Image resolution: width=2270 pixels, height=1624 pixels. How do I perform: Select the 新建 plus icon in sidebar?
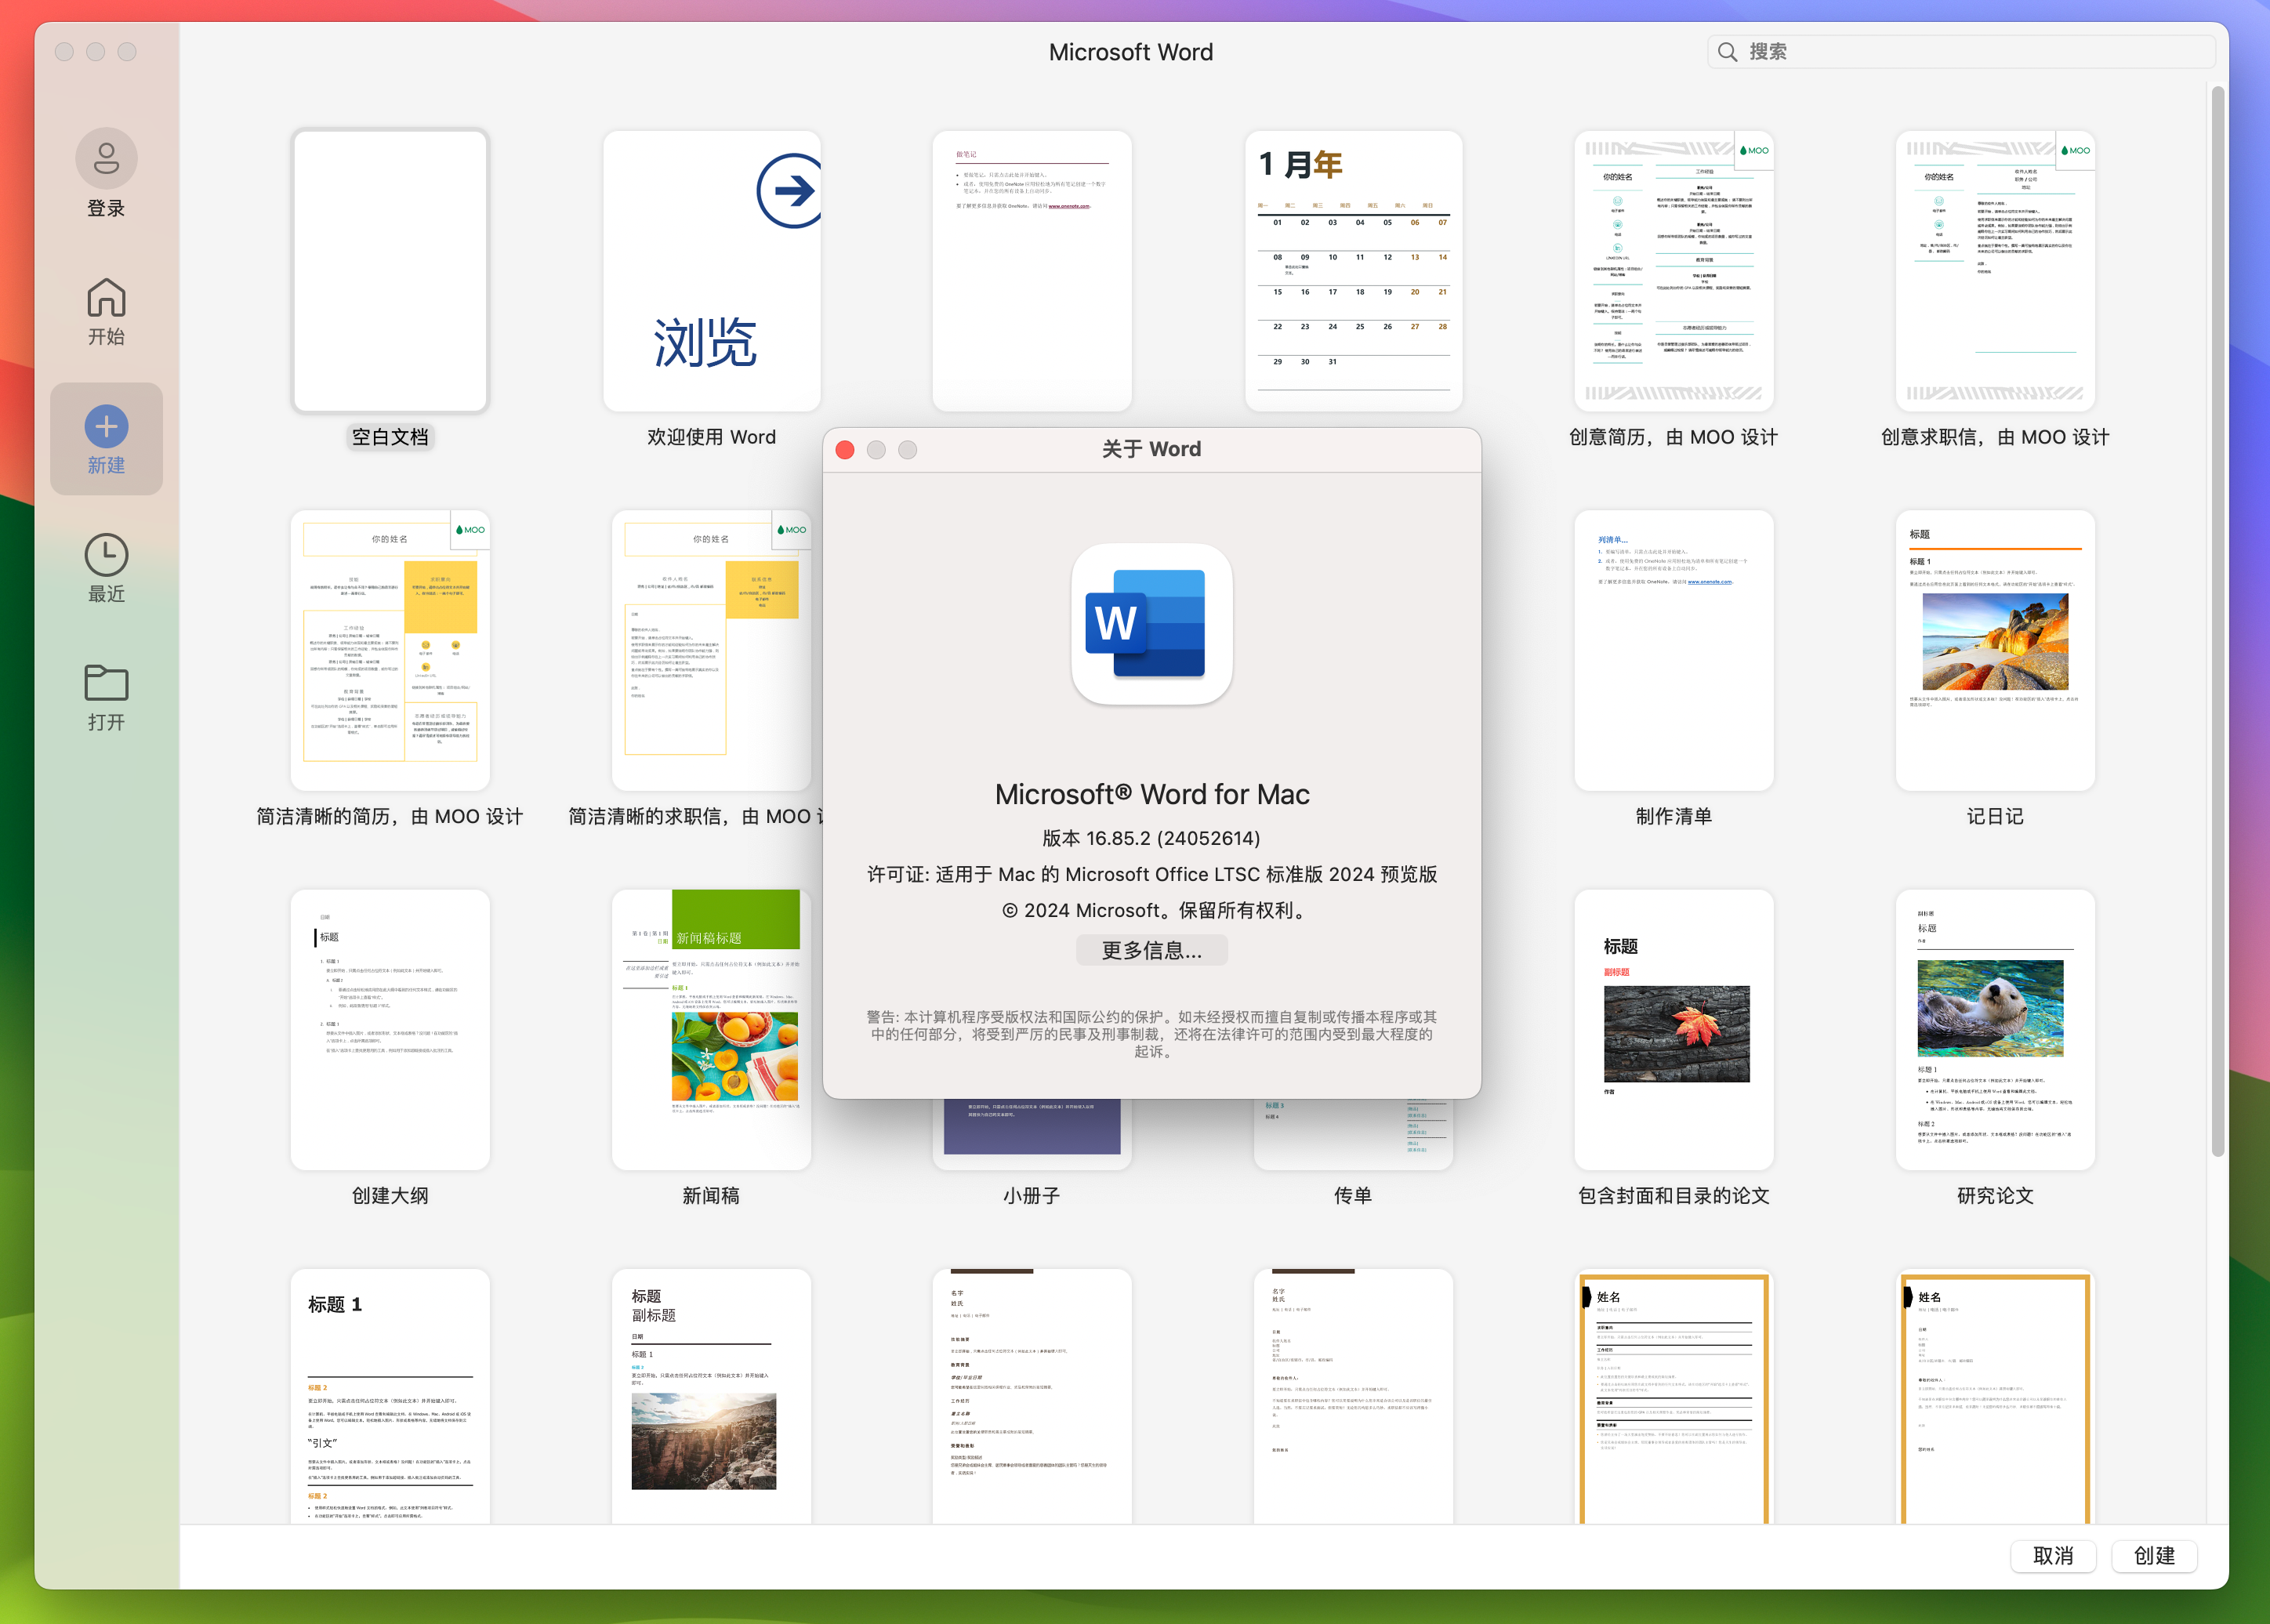[106, 427]
